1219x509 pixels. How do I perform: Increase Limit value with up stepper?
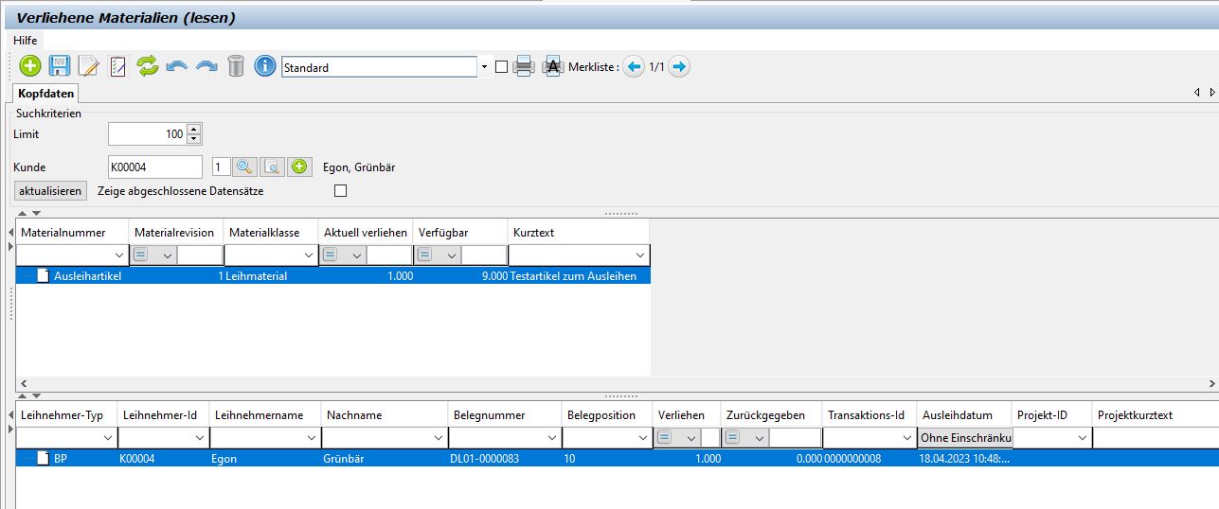(194, 130)
